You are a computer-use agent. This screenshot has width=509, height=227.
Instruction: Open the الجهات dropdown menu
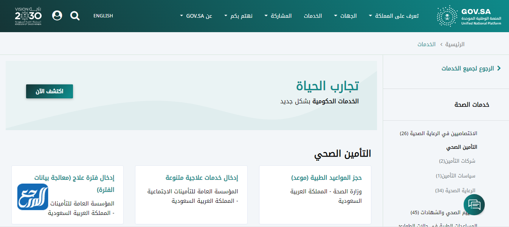[x=346, y=16]
